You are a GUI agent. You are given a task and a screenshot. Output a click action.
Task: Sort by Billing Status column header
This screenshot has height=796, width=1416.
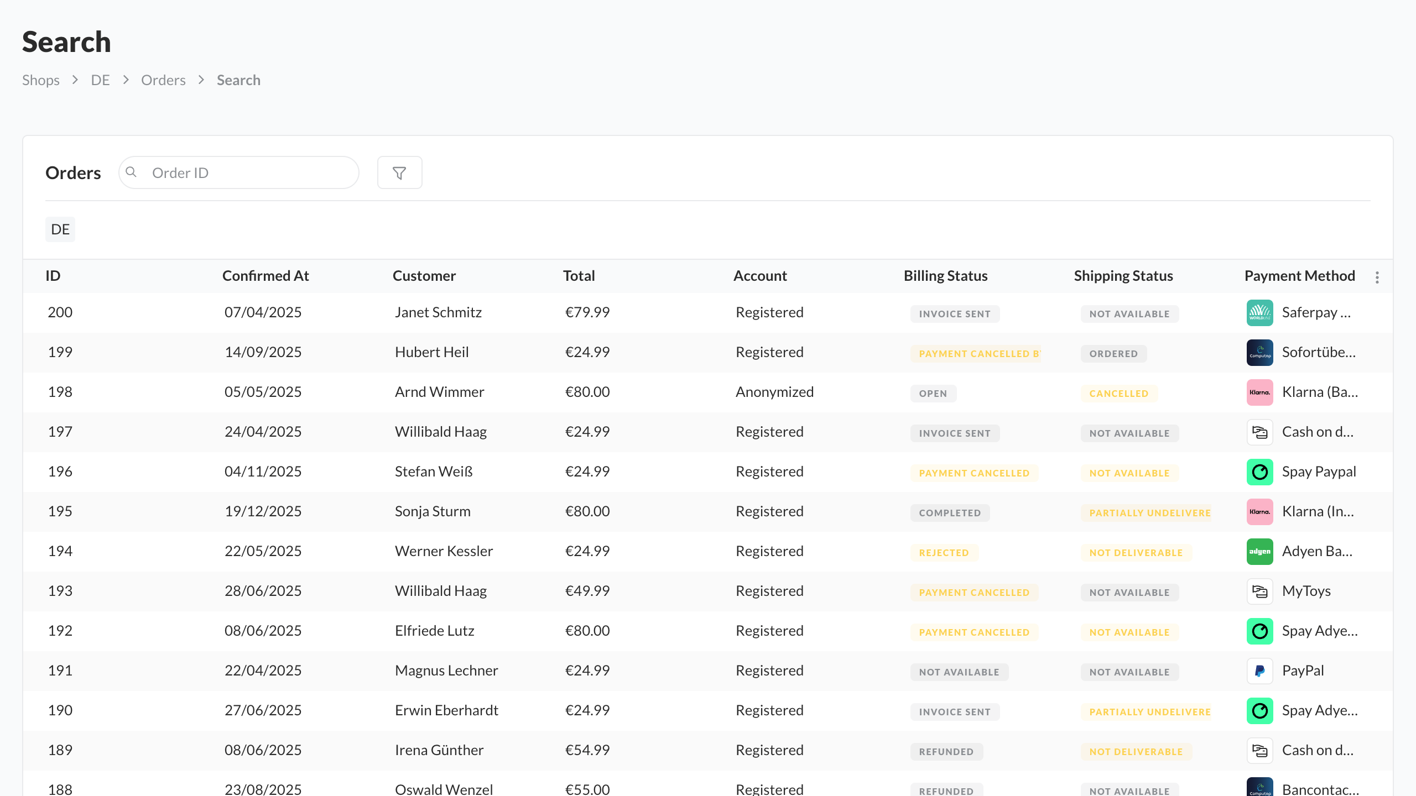[x=945, y=276]
